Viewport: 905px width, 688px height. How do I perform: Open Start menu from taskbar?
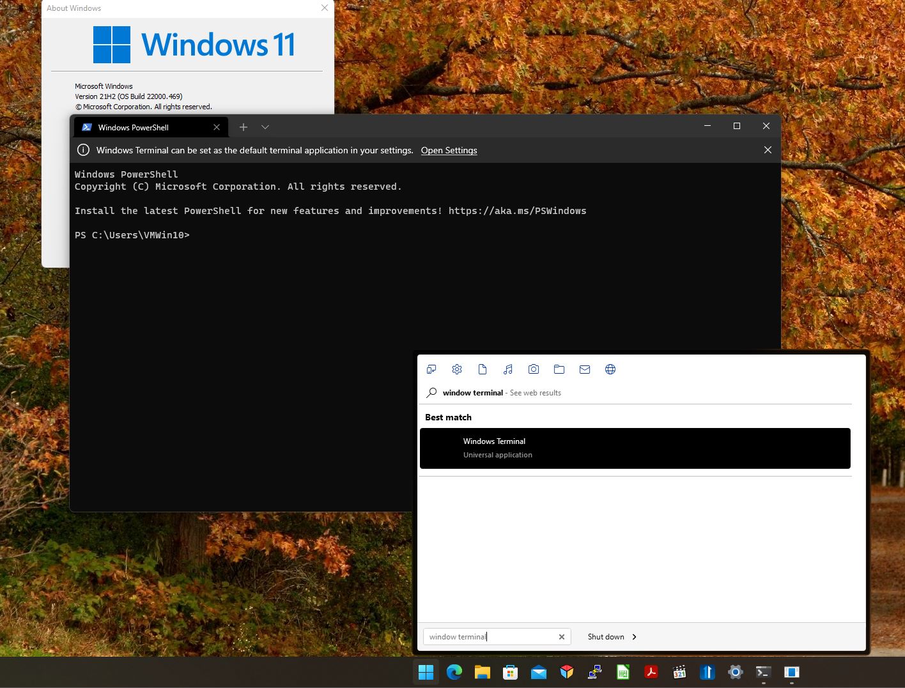[x=426, y=672]
